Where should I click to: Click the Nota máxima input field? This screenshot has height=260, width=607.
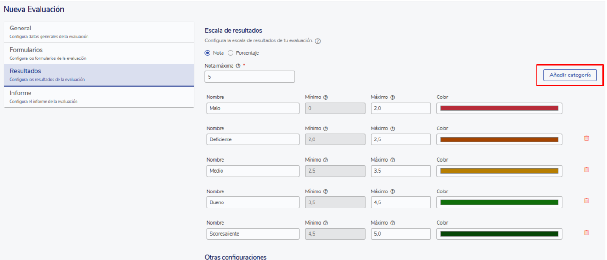[250, 77]
